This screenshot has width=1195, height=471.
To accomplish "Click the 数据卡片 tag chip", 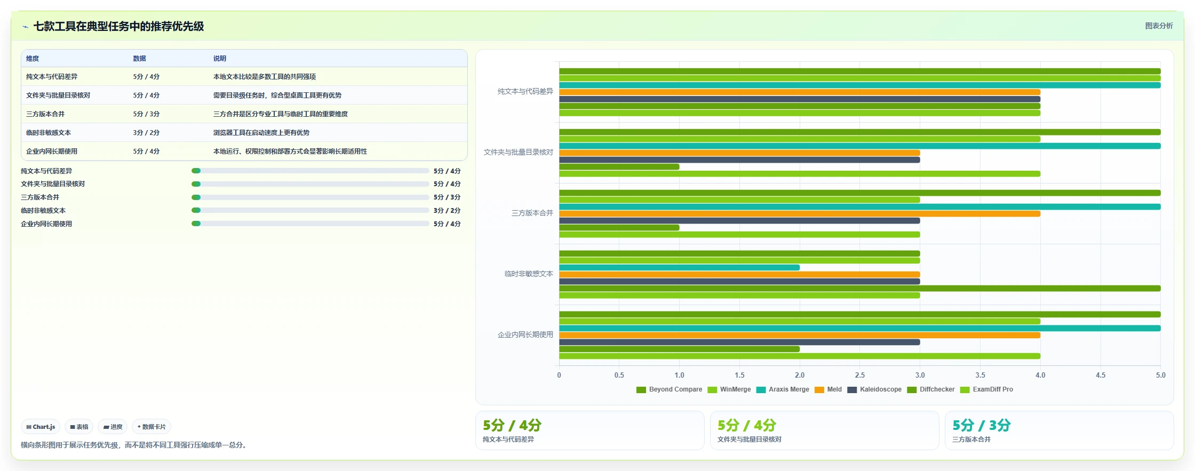I will [x=152, y=427].
